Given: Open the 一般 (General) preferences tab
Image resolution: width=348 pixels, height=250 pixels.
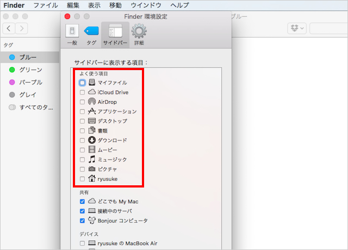Looking at the screenshot, I should click(72, 35).
